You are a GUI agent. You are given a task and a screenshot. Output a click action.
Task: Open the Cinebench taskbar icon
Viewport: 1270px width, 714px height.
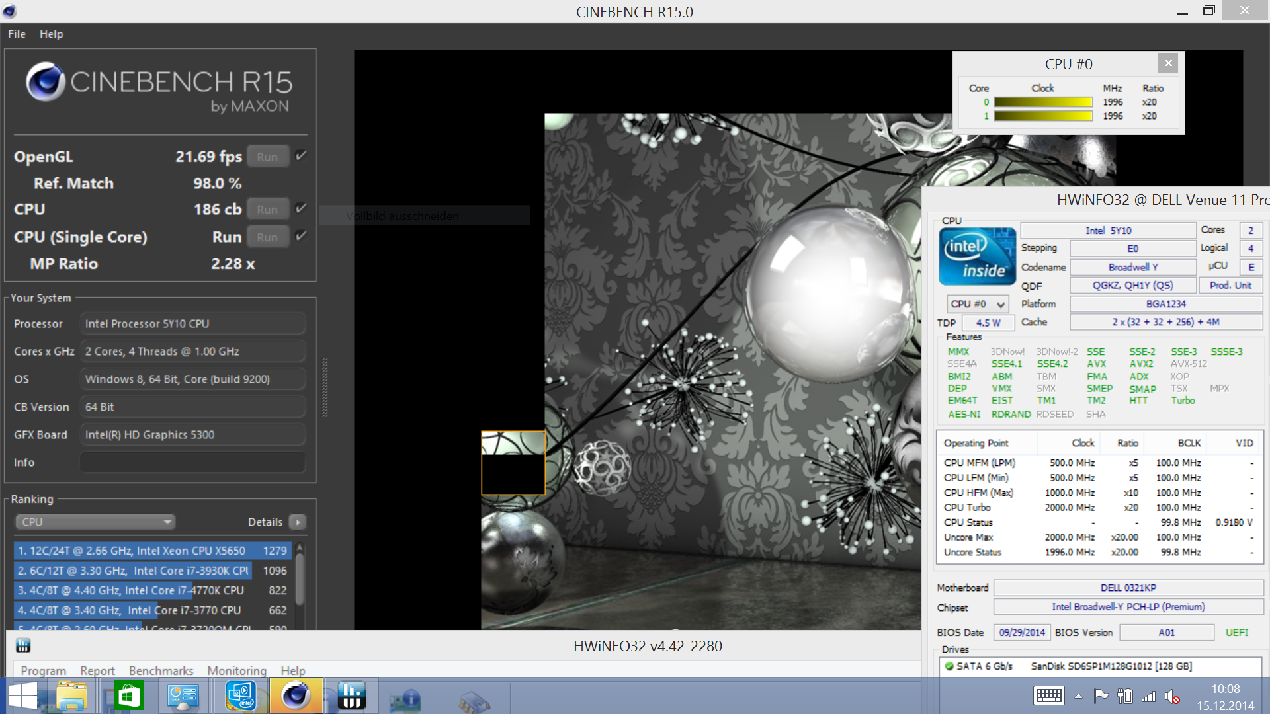296,695
